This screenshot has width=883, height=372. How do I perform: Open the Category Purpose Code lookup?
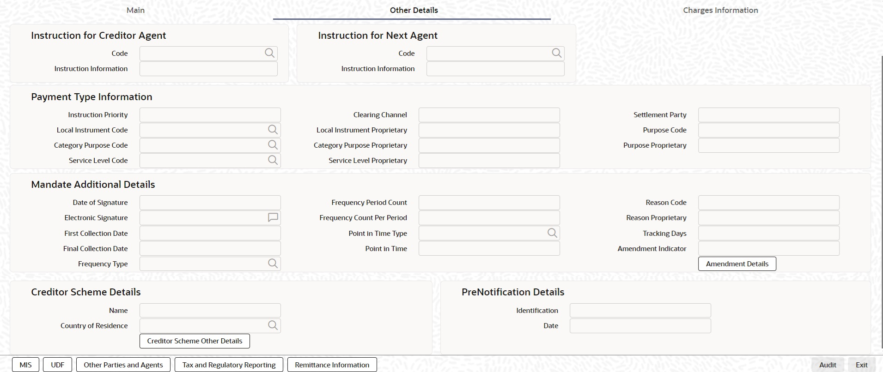click(273, 145)
